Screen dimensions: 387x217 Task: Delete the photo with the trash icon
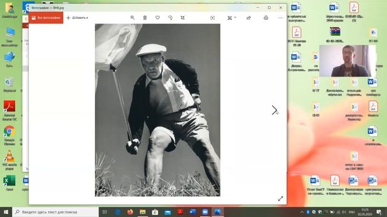145,17
